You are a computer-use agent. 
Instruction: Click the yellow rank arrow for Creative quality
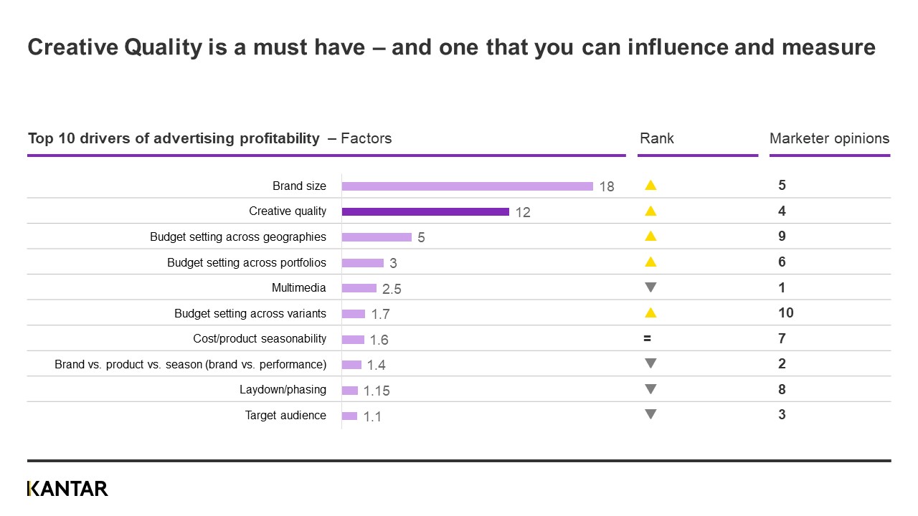650,211
